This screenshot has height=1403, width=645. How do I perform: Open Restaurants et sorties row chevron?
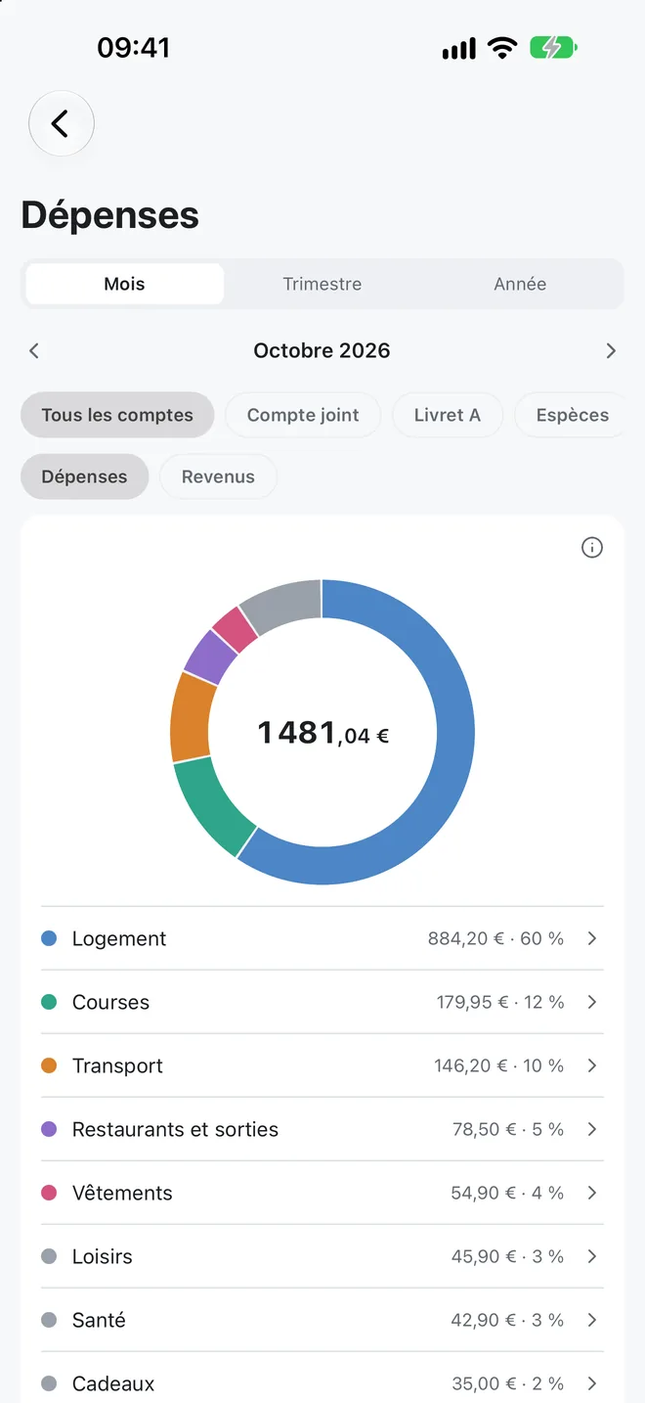click(592, 1129)
